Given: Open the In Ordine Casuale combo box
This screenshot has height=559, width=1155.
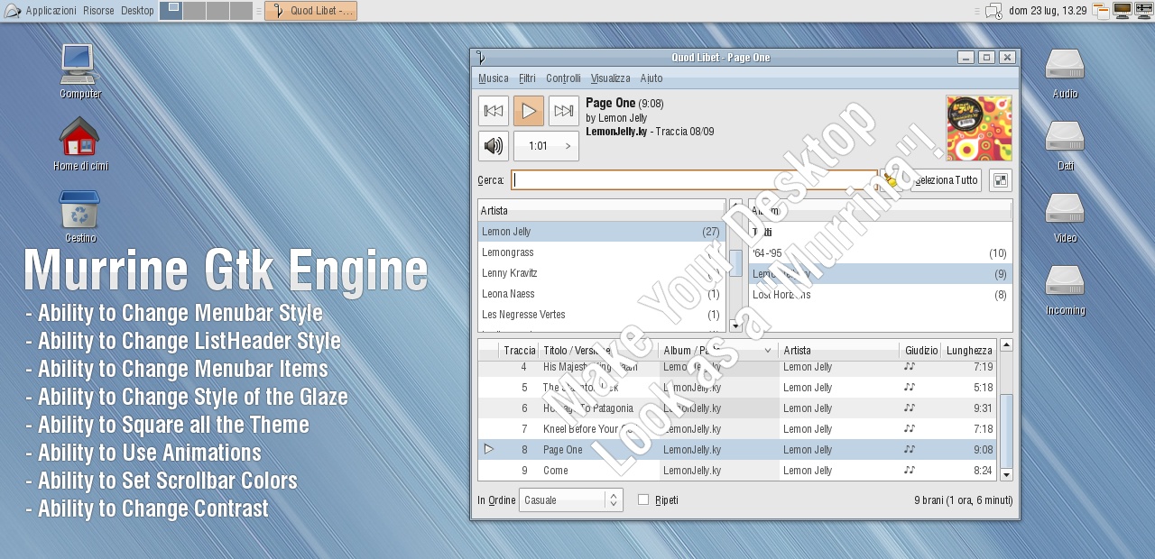Looking at the screenshot, I should coord(571,500).
